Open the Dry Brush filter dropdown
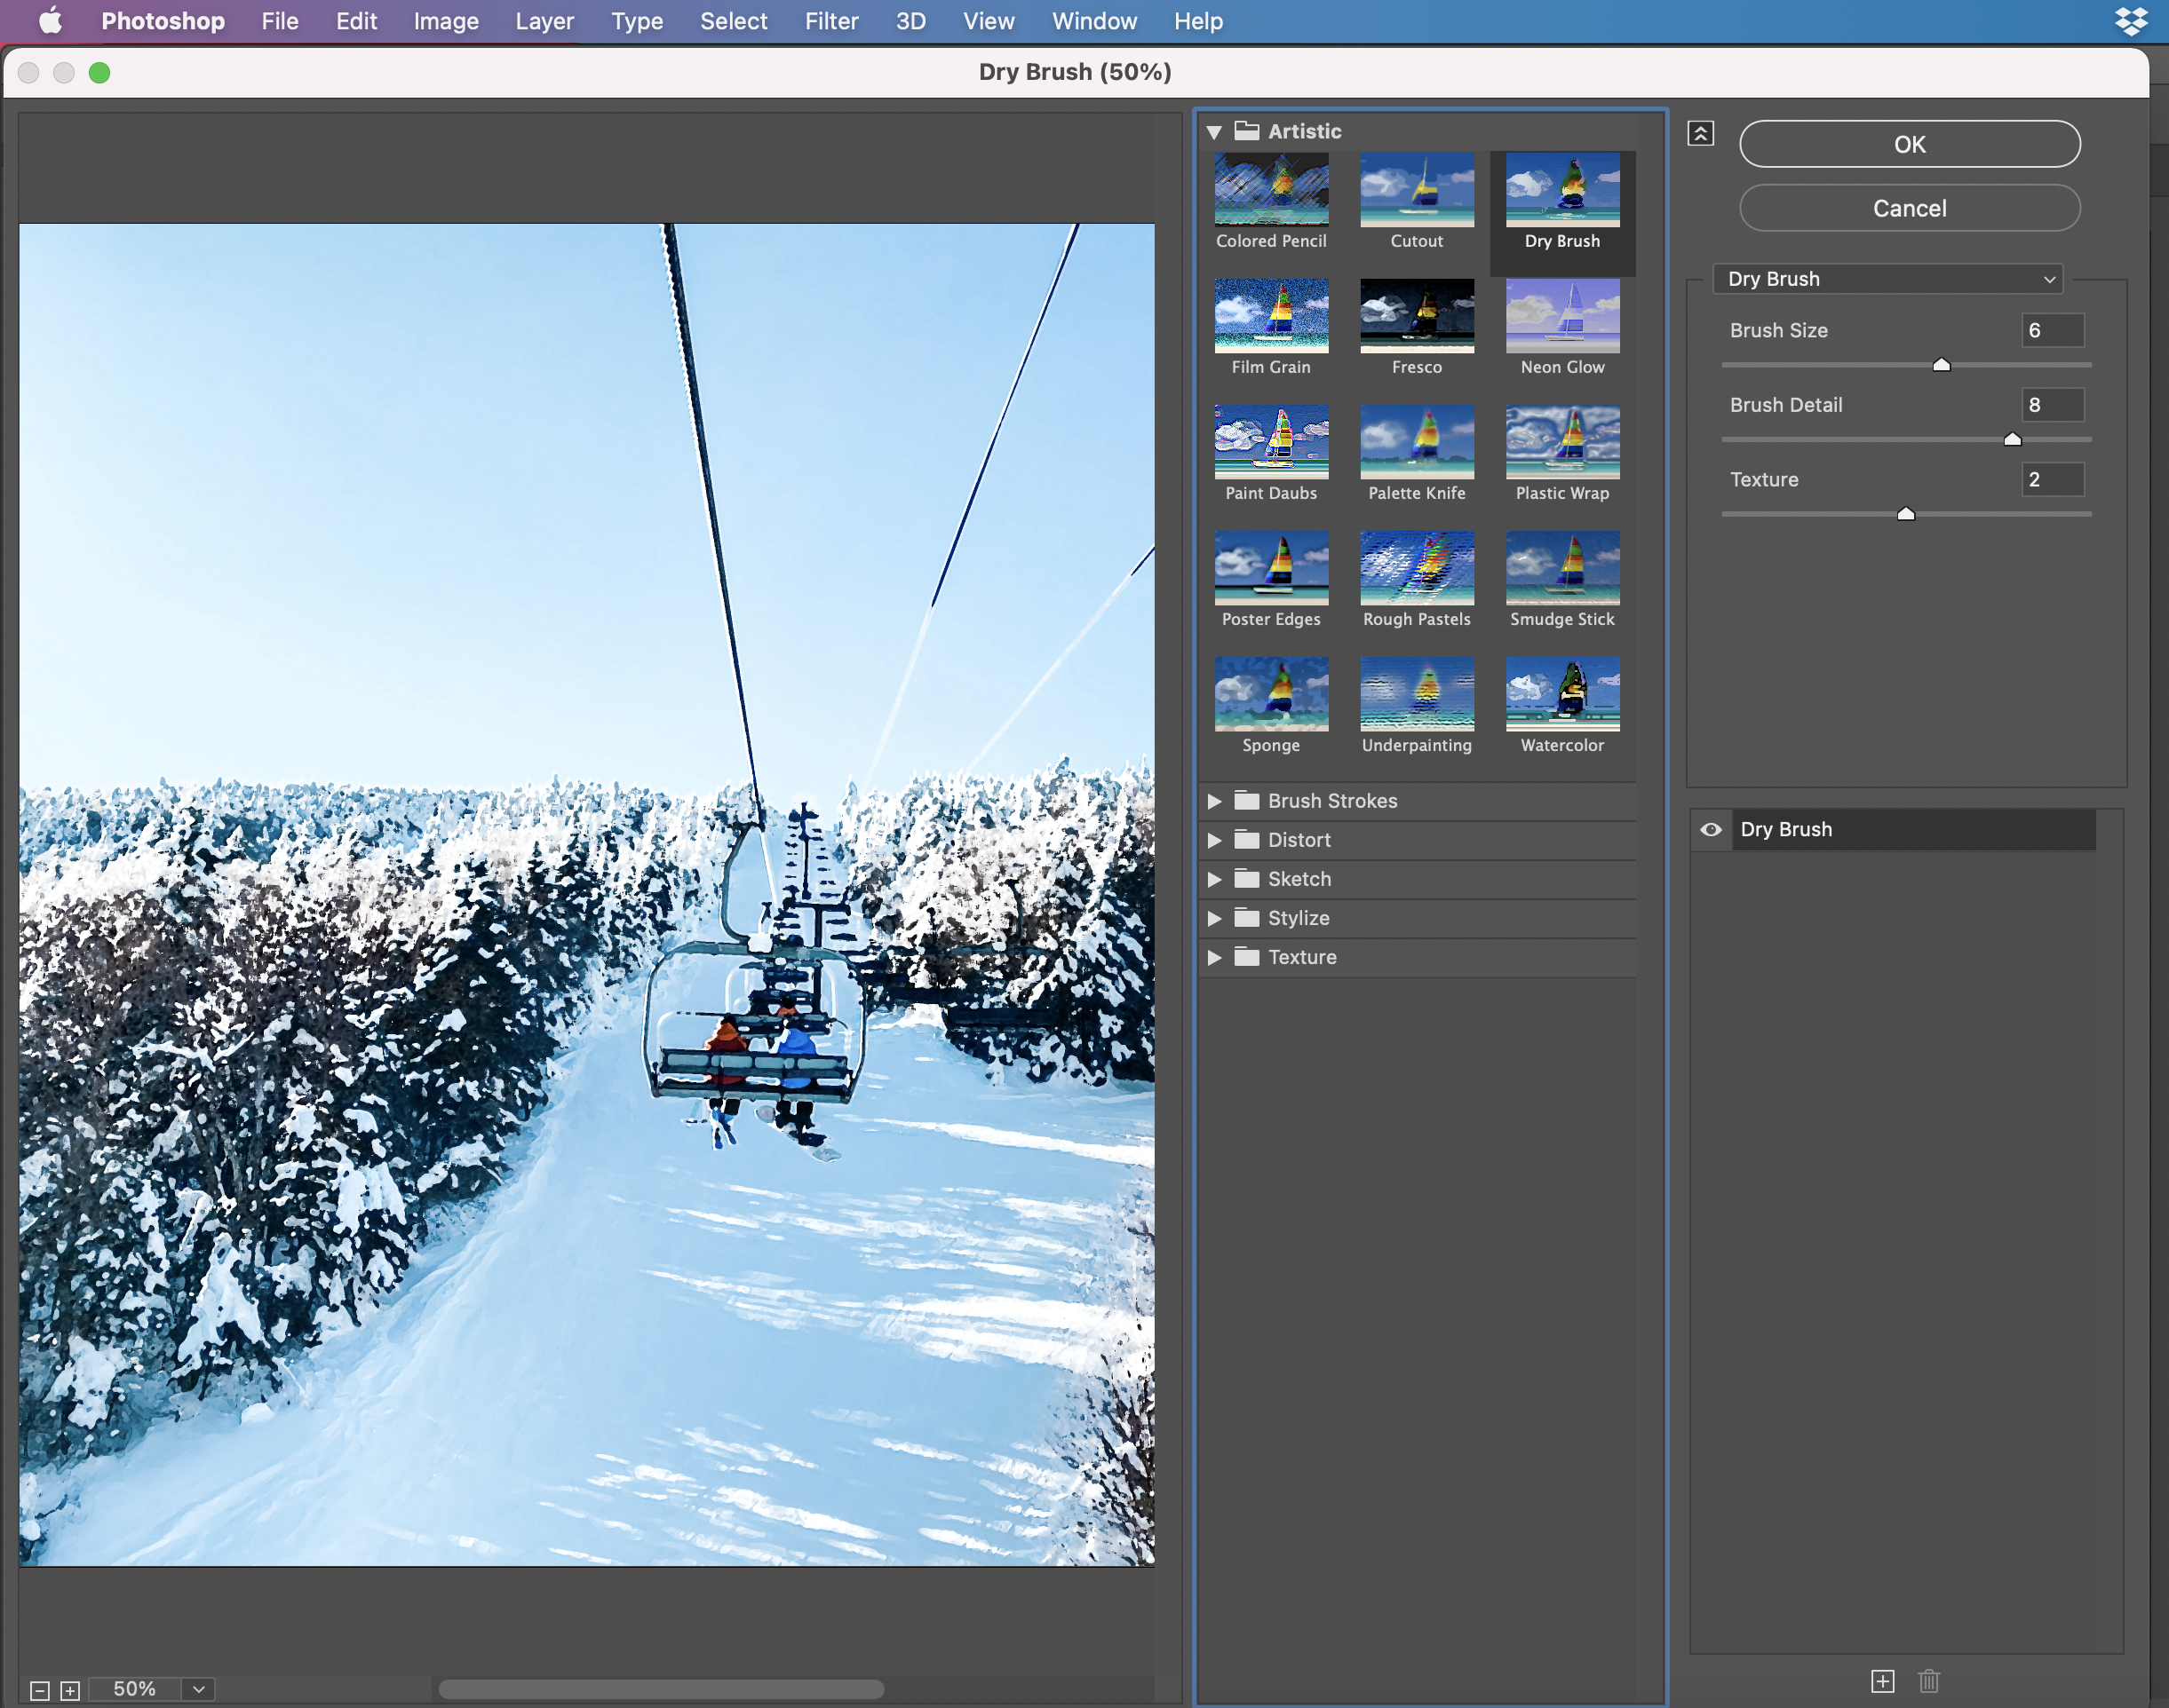 [x=1887, y=279]
